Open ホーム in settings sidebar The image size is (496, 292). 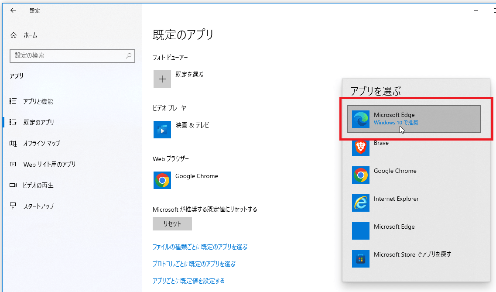click(x=30, y=35)
